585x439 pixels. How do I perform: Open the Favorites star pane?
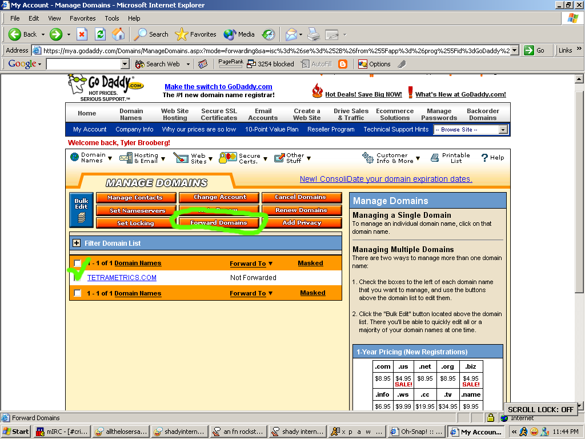195,34
